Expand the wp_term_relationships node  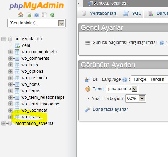(10, 98)
